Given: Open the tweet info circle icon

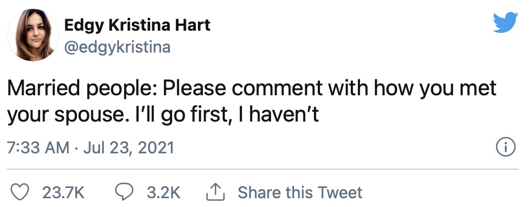Looking at the screenshot, I should tap(506, 147).
